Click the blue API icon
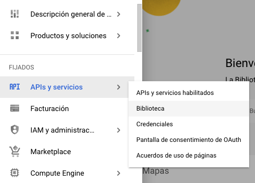 point(15,87)
